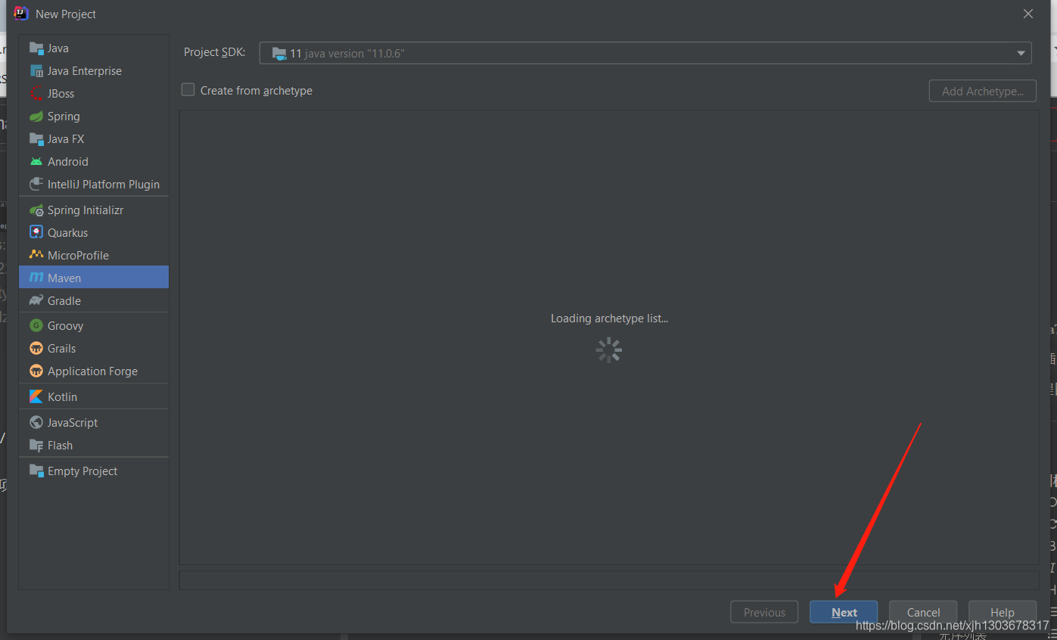
Task: Click the Spring Initializr icon
Action: (x=36, y=210)
